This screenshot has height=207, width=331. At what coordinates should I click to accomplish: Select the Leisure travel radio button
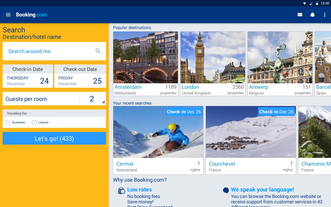(x=34, y=122)
